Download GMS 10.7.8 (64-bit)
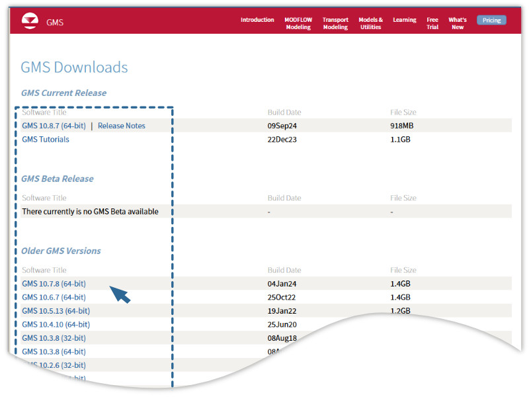 pos(54,284)
